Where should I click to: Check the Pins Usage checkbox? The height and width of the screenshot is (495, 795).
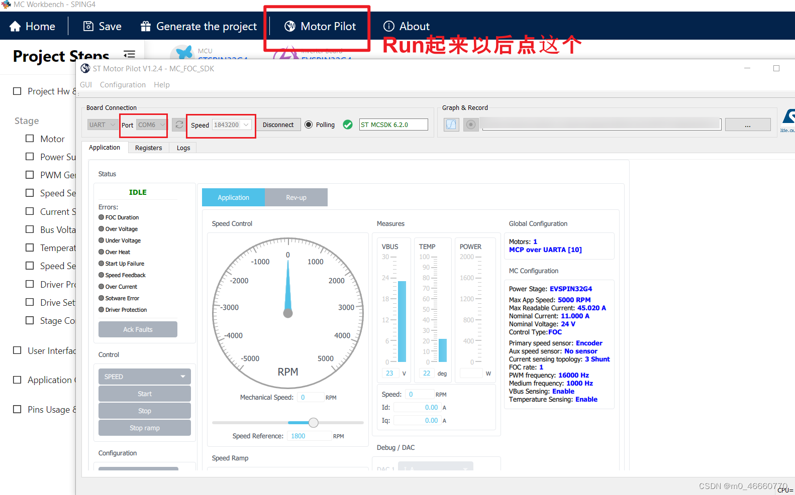17,409
